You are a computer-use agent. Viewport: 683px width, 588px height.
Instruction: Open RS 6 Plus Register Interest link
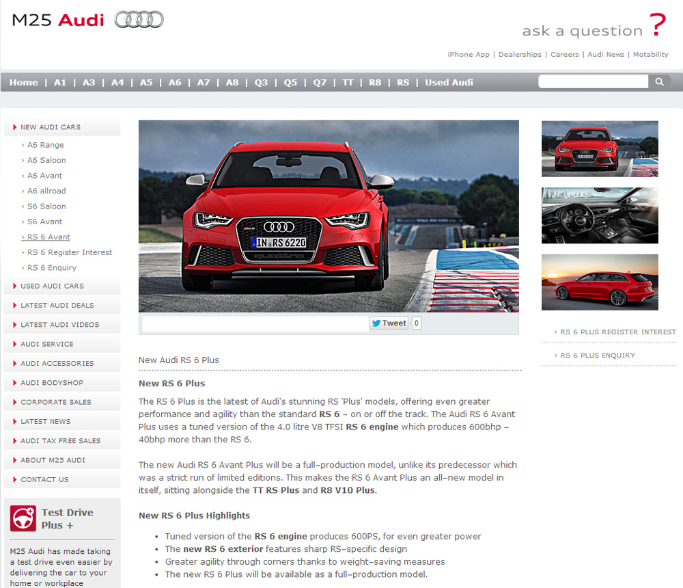618,332
